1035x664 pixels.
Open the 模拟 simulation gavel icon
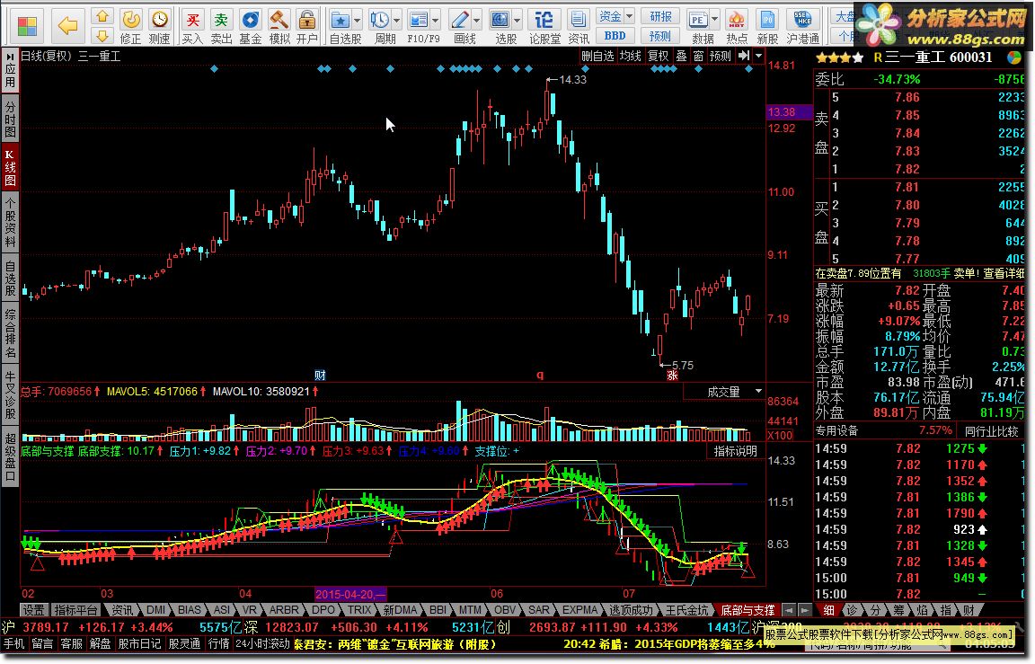coord(279,26)
